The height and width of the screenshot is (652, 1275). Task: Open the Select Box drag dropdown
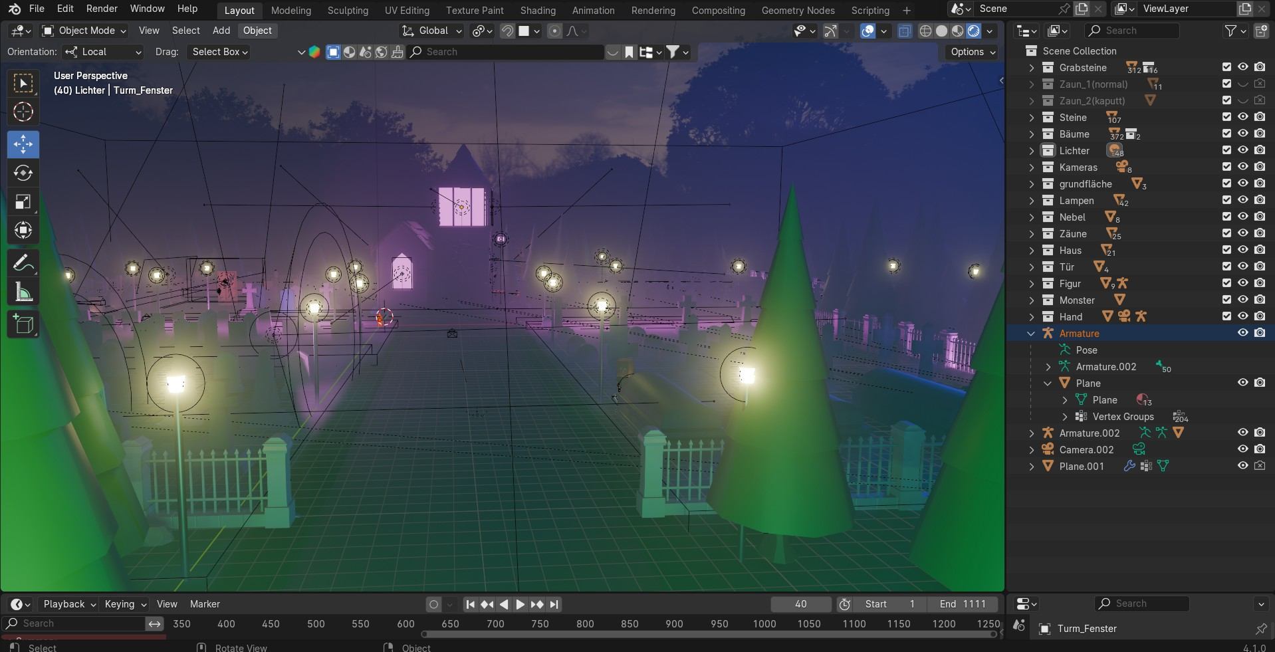(219, 52)
